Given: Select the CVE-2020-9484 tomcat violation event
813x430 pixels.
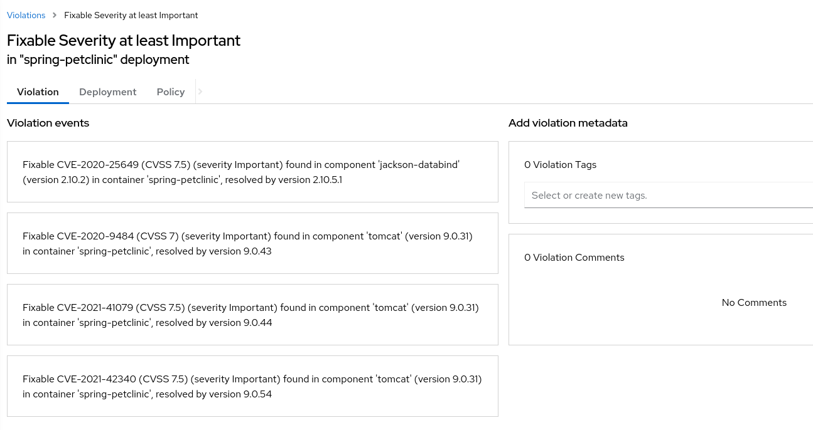Looking at the screenshot, I should 252,243.
